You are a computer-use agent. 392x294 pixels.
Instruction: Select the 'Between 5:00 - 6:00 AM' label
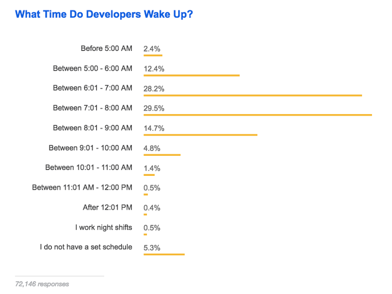(93, 69)
